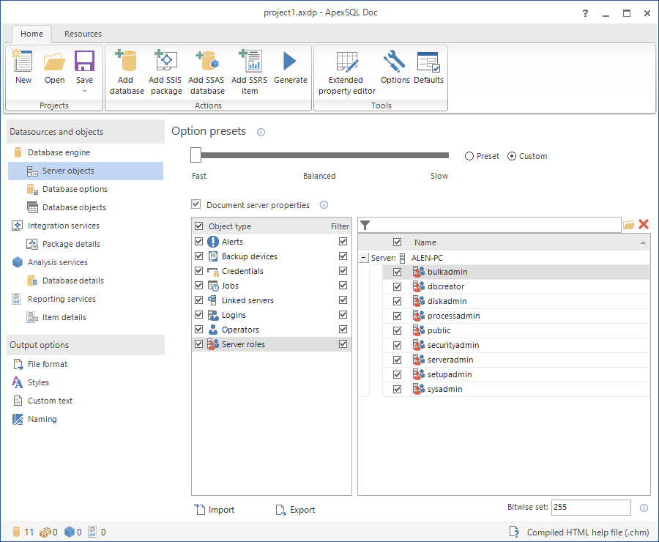659x542 pixels.
Task: Open an existing project file
Action: pyautogui.click(x=55, y=67)
